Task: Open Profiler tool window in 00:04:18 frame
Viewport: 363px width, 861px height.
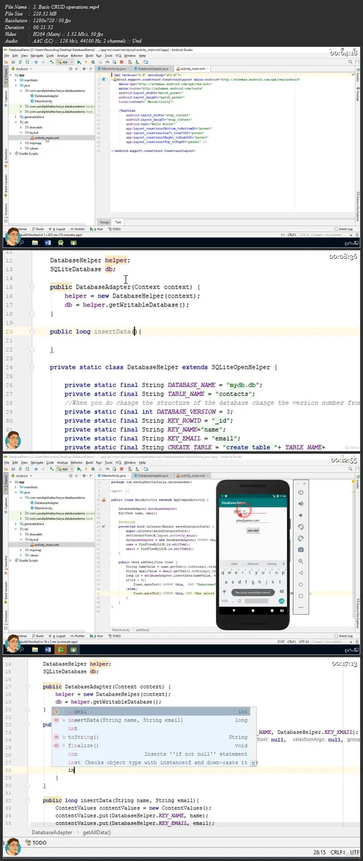Action: pos(77,229)
